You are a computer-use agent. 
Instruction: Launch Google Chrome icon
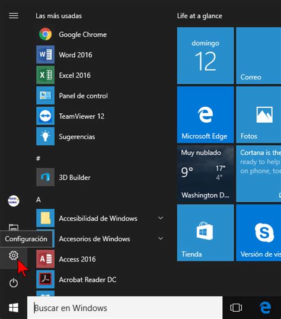pos(46,34)
